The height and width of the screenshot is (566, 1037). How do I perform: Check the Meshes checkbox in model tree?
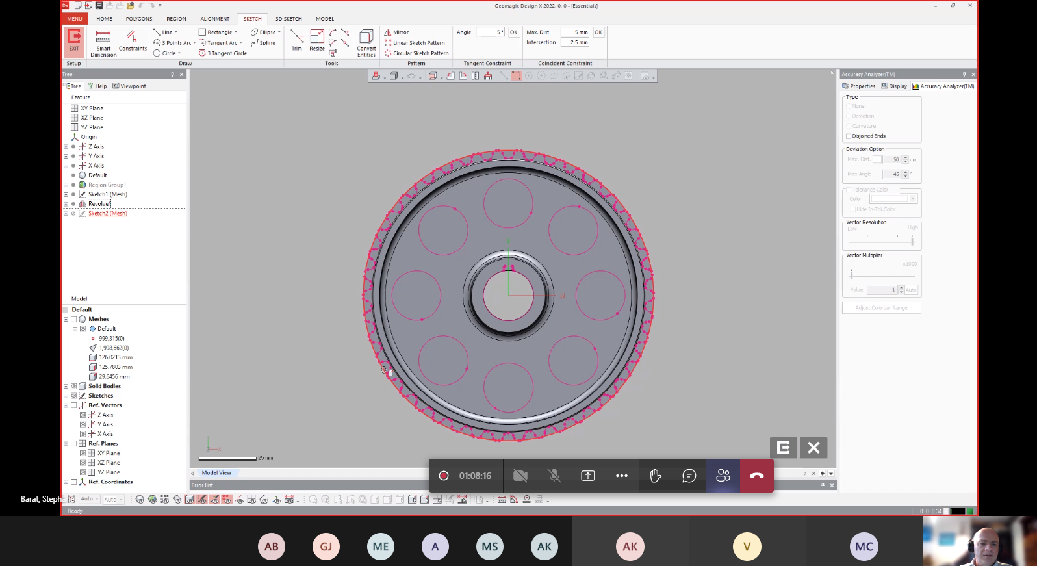pos(74,319)
